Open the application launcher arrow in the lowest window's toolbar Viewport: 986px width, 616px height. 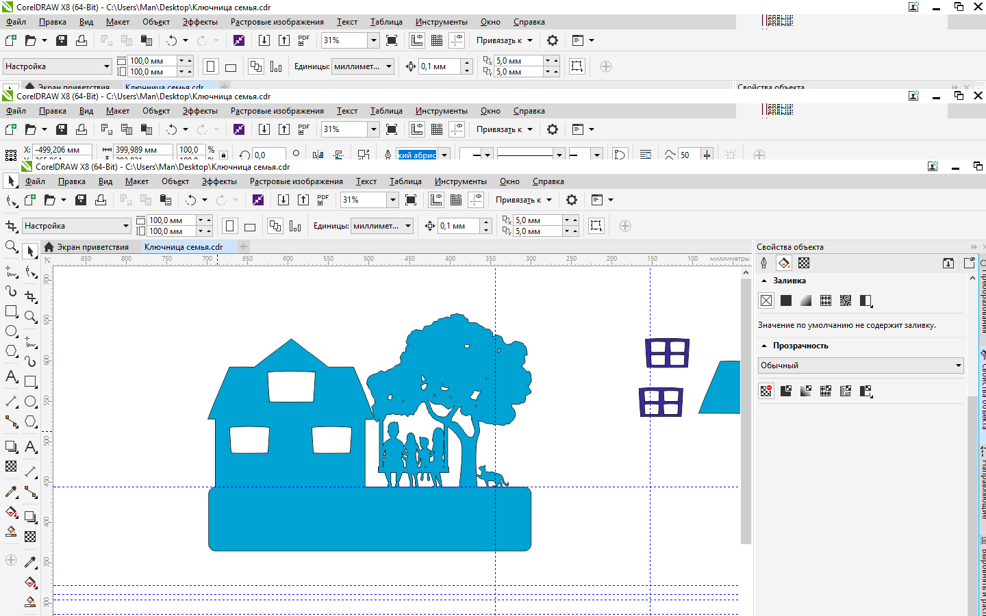coord(611,200)
